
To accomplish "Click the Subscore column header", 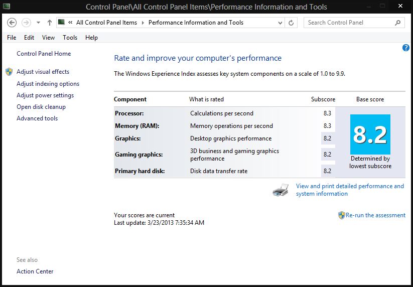I will click(323, 99).
